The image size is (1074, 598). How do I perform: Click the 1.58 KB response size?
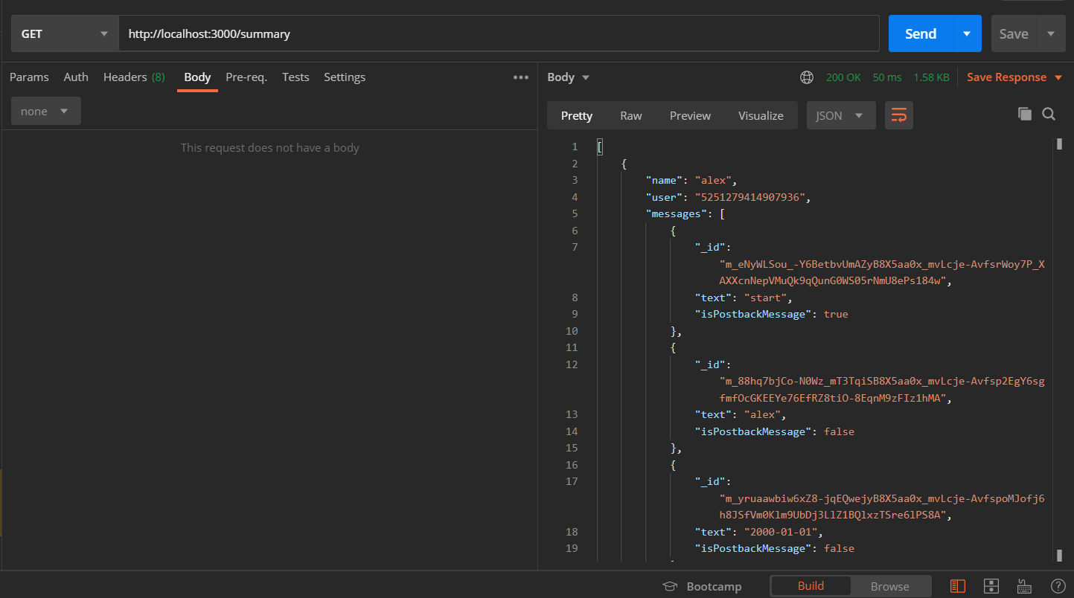[x=931, y=77]
